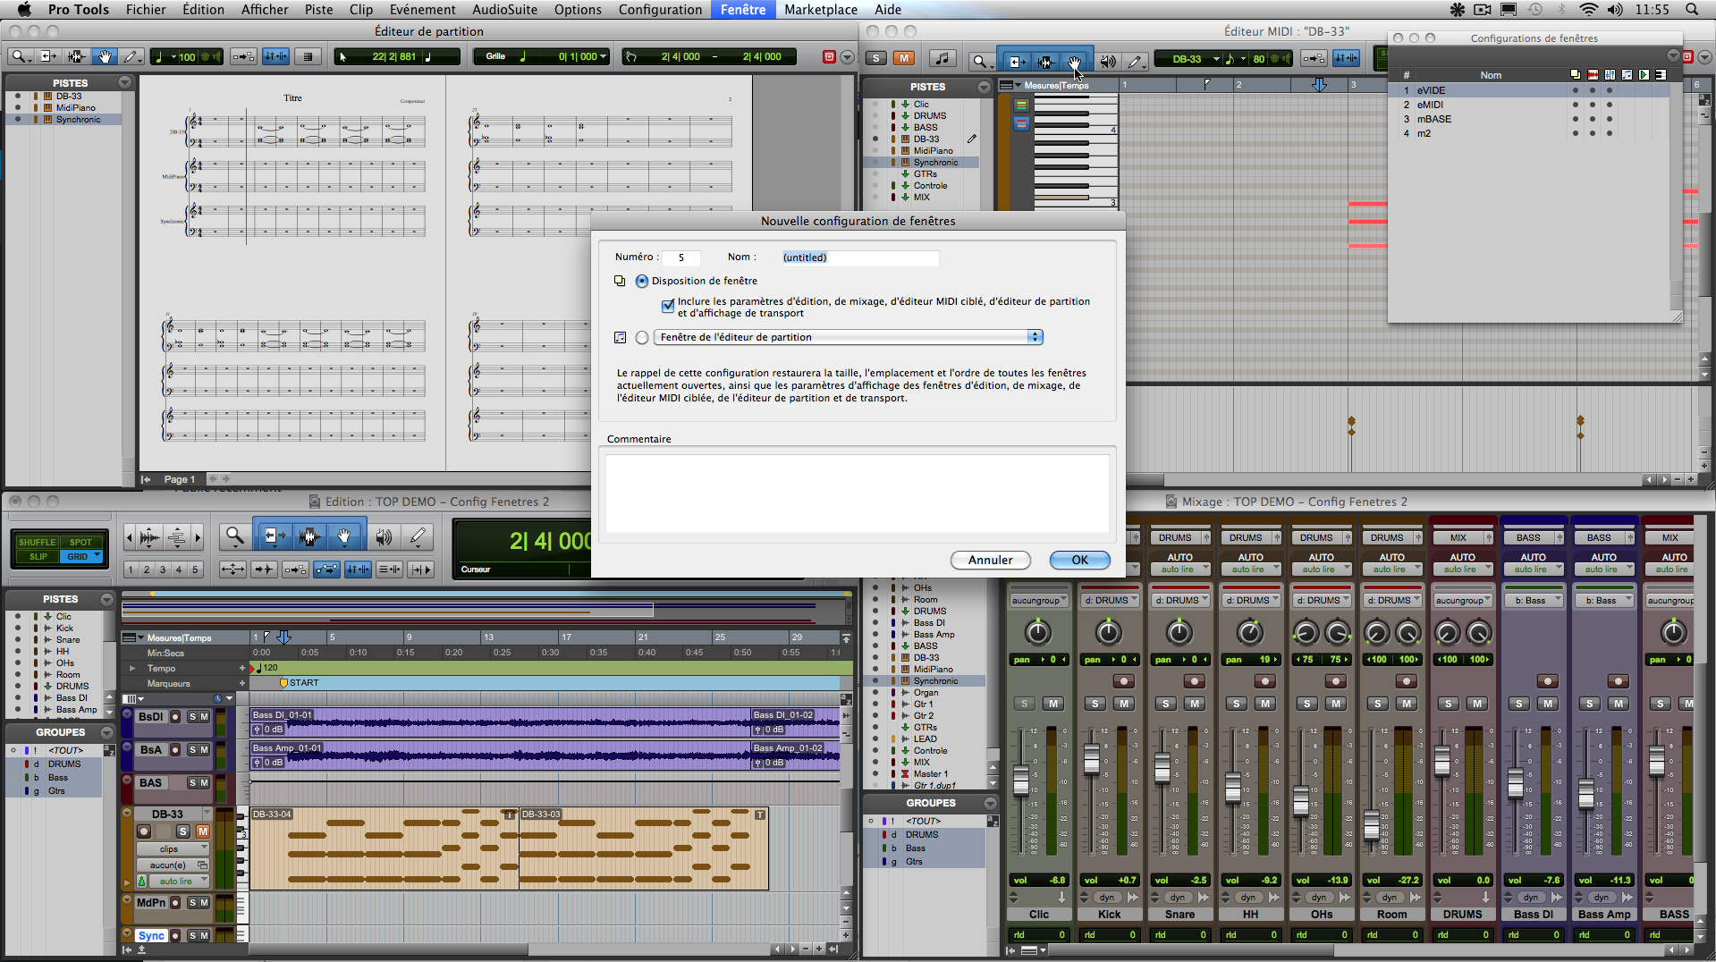Select Trim tool in Edition window
This screenshot has width=1716, height=962.
coord(274,536)
